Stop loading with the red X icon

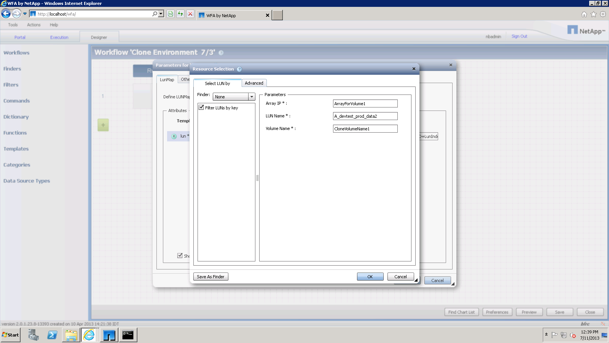coord(190,14)
